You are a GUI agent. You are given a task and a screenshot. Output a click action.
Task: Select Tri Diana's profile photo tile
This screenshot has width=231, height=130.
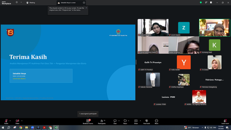[214, 62]
